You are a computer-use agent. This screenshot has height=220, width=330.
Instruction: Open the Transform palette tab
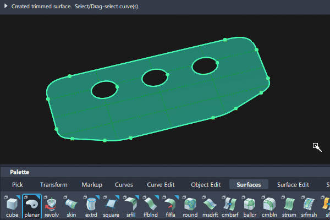coord(54,185)
